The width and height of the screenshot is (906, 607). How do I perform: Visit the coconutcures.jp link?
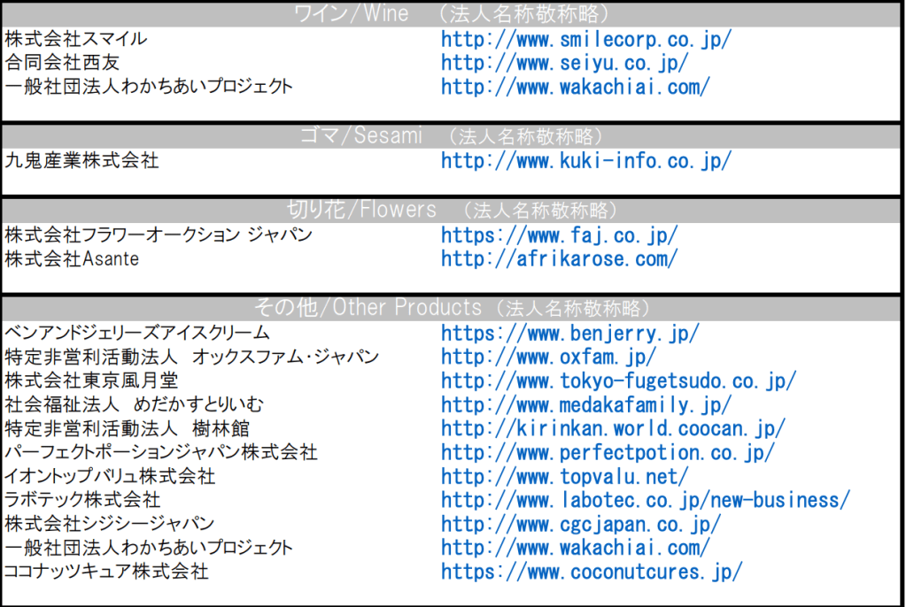tap(592, 572)
